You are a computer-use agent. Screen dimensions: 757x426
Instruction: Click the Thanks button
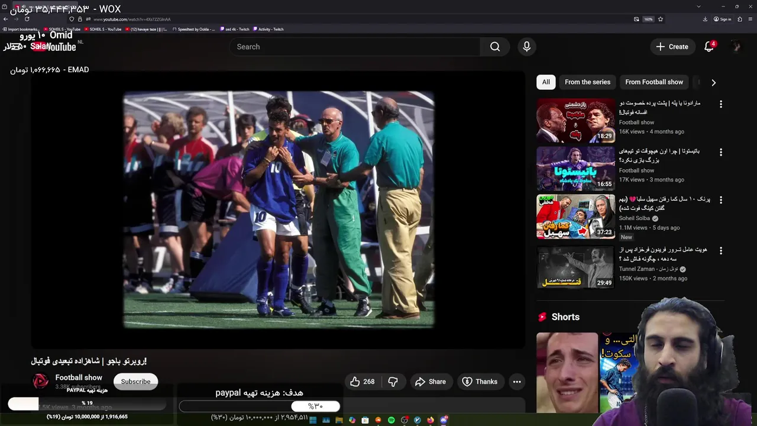pos(480,382)
